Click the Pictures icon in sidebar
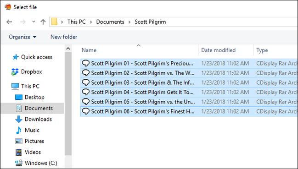The height and width of the screenshot is (169, 298). pos(19,141)
